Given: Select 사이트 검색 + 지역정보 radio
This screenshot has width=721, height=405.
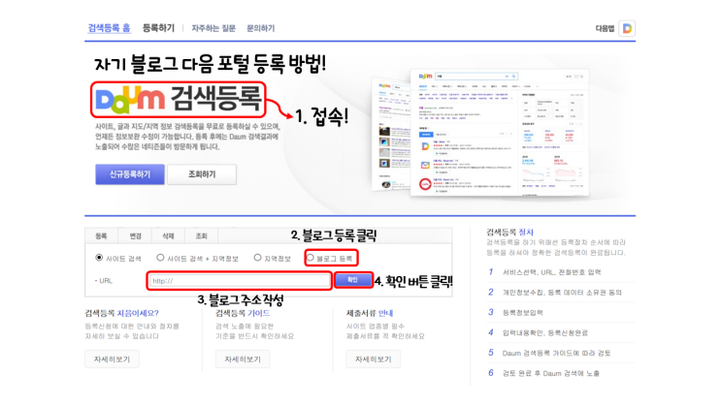Looking at the screenshot, I should pos(160,258).
